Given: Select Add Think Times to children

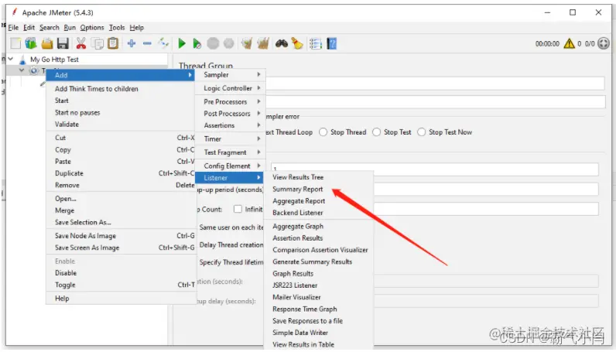Looking at the screenshot, I should 96,89.
